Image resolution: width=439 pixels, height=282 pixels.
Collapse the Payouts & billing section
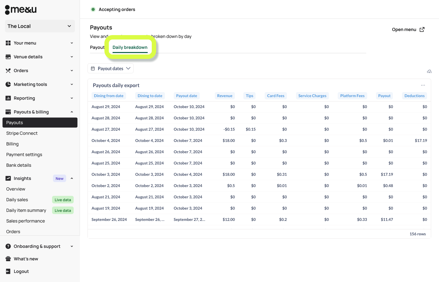pyautogui.click(x=71, y=112)
